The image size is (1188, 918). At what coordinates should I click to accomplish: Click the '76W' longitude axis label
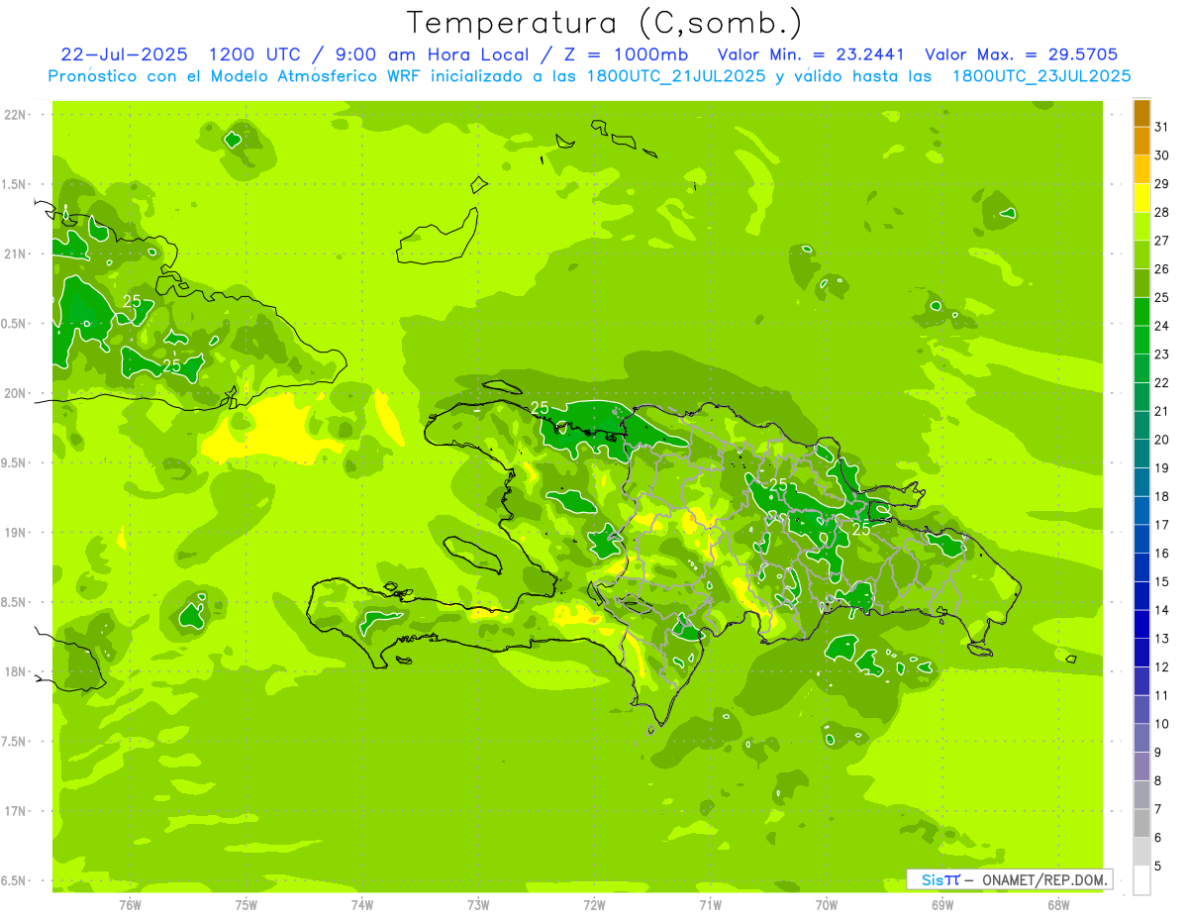[130, 904]
